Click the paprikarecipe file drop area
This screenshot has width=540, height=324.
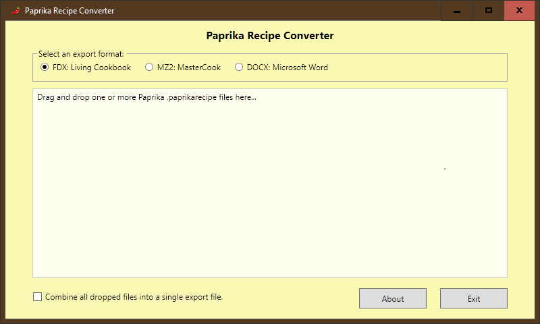click(x=269, y=183)
